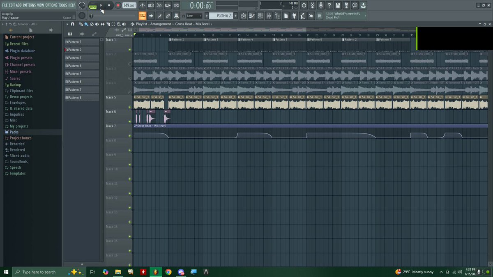The image size is (493, 277).
Task: Click the shopping cart content library icon
Action: click(319, 16)
